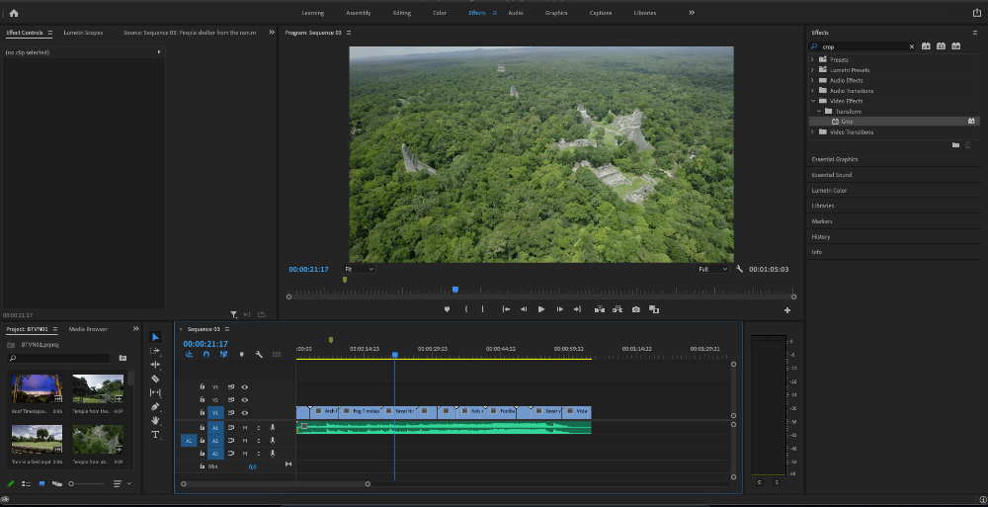Open the Lumetri Scopes tab
The width and height of the screenshot is (988, 507).
[x=83, y=33]
